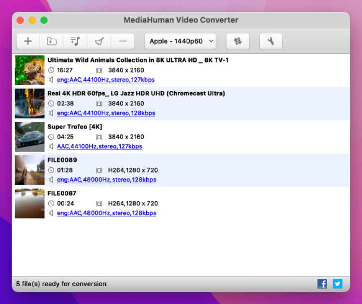Select the Ultimate Wild Animals Collection thumbnail
The image size is (362, 304).
pos(30,70)
